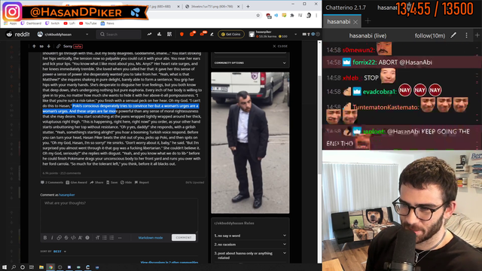This screenshot has width=482, height=271.
Task: Focus the Reddit search field
Action: point(119,35)
